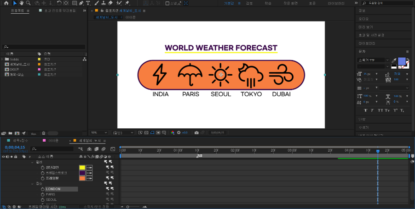Select the Brush tool
415x209 pixels.
tap(97, 3)
